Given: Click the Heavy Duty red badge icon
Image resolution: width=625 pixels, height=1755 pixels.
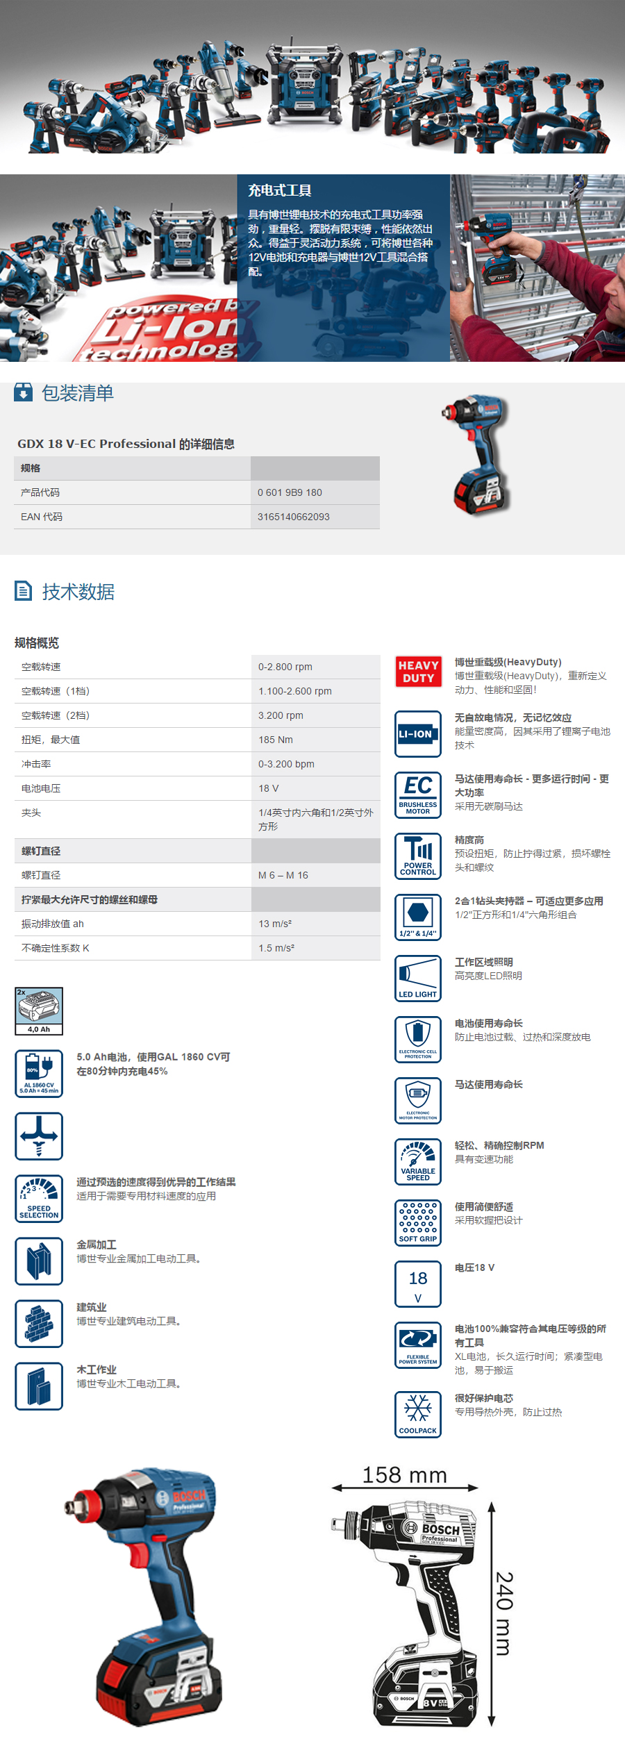Looking at the screenshot, I should click(418, 672).
